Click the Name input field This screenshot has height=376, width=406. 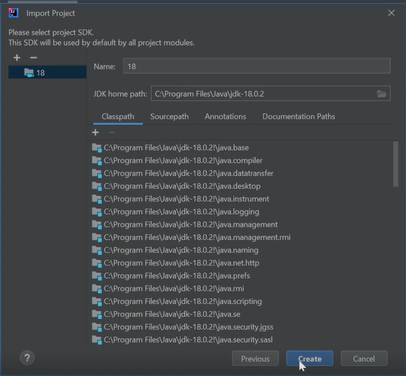click(257, 66)
